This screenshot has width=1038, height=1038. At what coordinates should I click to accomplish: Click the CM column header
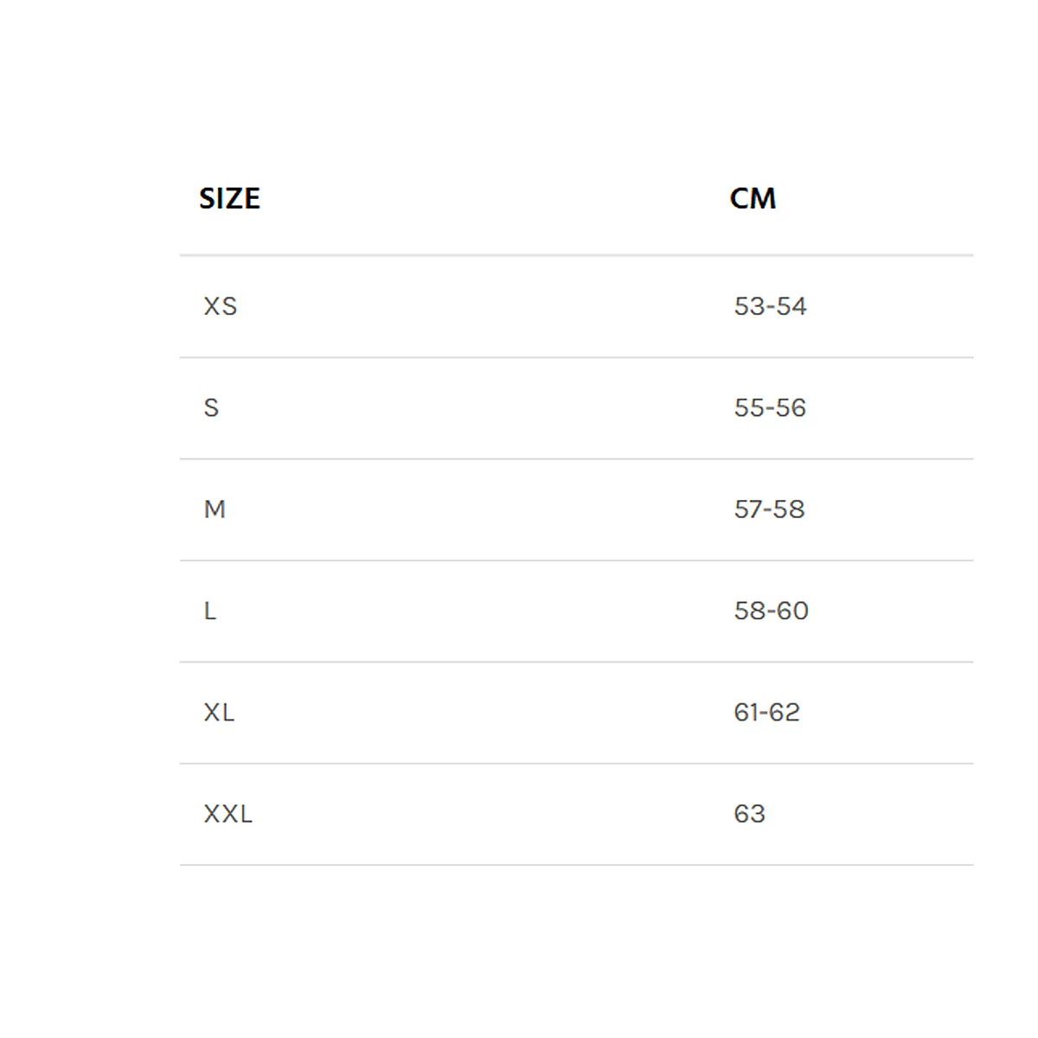[x=753, y=198]
